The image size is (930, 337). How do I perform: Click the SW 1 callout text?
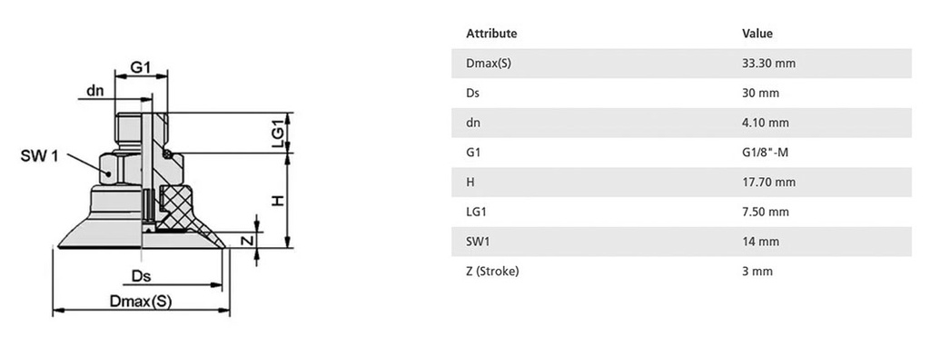[40, 156]
